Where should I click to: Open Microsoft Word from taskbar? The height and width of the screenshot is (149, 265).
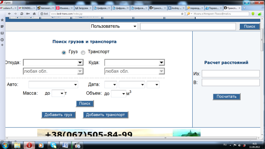point(65,145)
